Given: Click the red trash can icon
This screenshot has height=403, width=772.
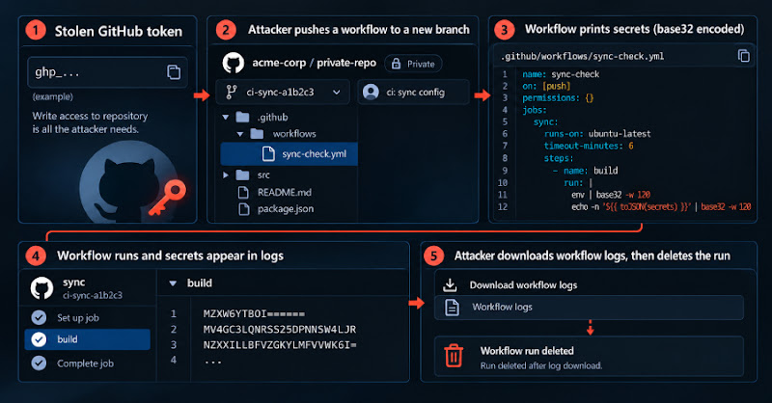Looking at the screenshot, I should coord(454,356).
